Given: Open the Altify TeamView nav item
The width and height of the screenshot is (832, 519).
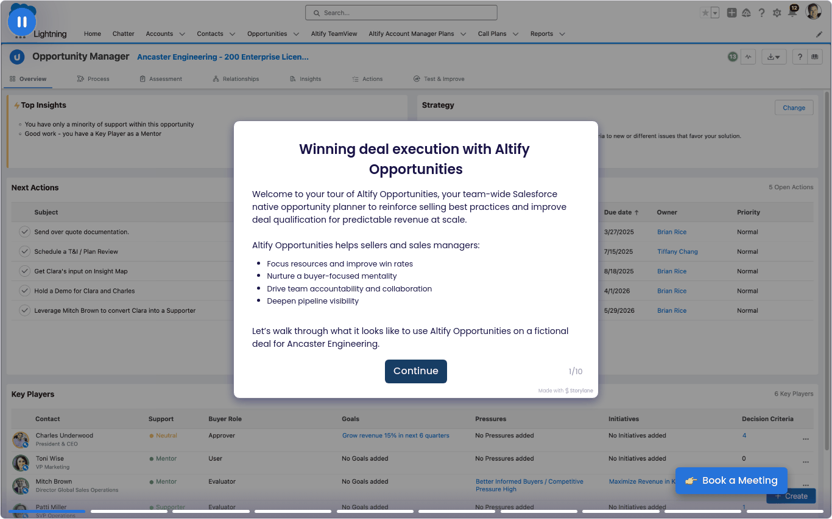Looking at the screenshot, I should pyautogui.click(x=334, y=34).
